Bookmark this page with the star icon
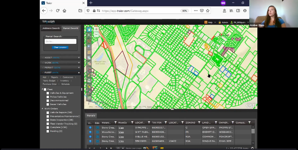 pyautogui.click(x=208, y=11)
